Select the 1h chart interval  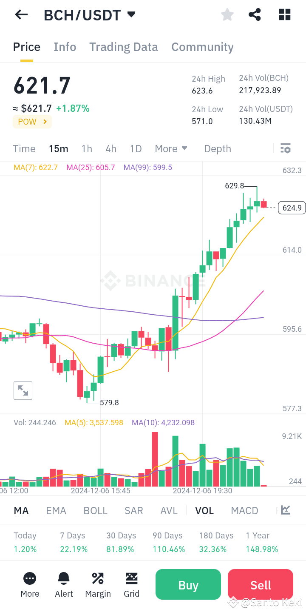click(87, 148)
